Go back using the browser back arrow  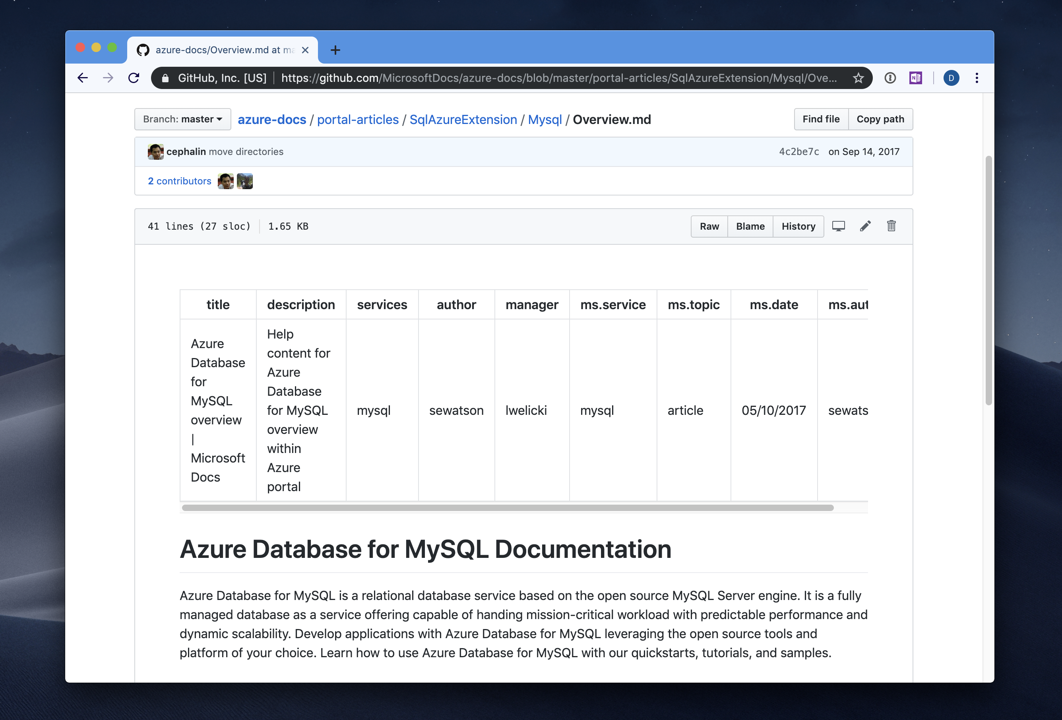tap(83, 77)
